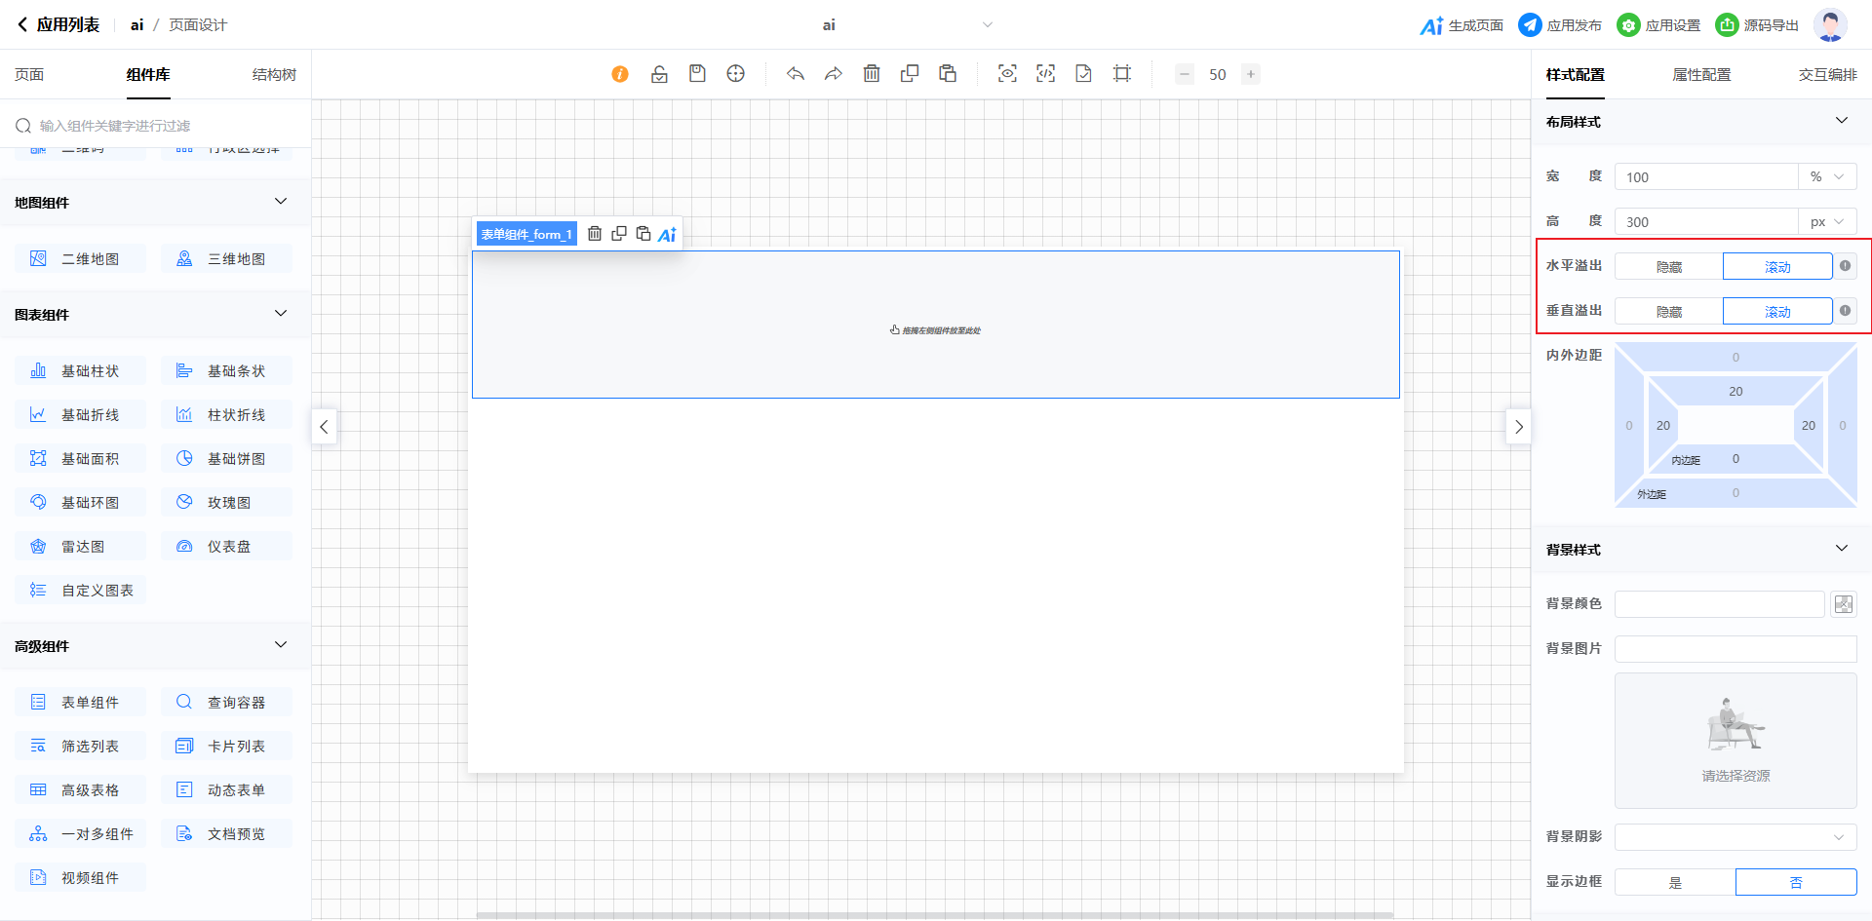Click the zoom in plus button
Image resolution: width=1872 pixels, height=921 pixels.
[x=1251, y=74]
